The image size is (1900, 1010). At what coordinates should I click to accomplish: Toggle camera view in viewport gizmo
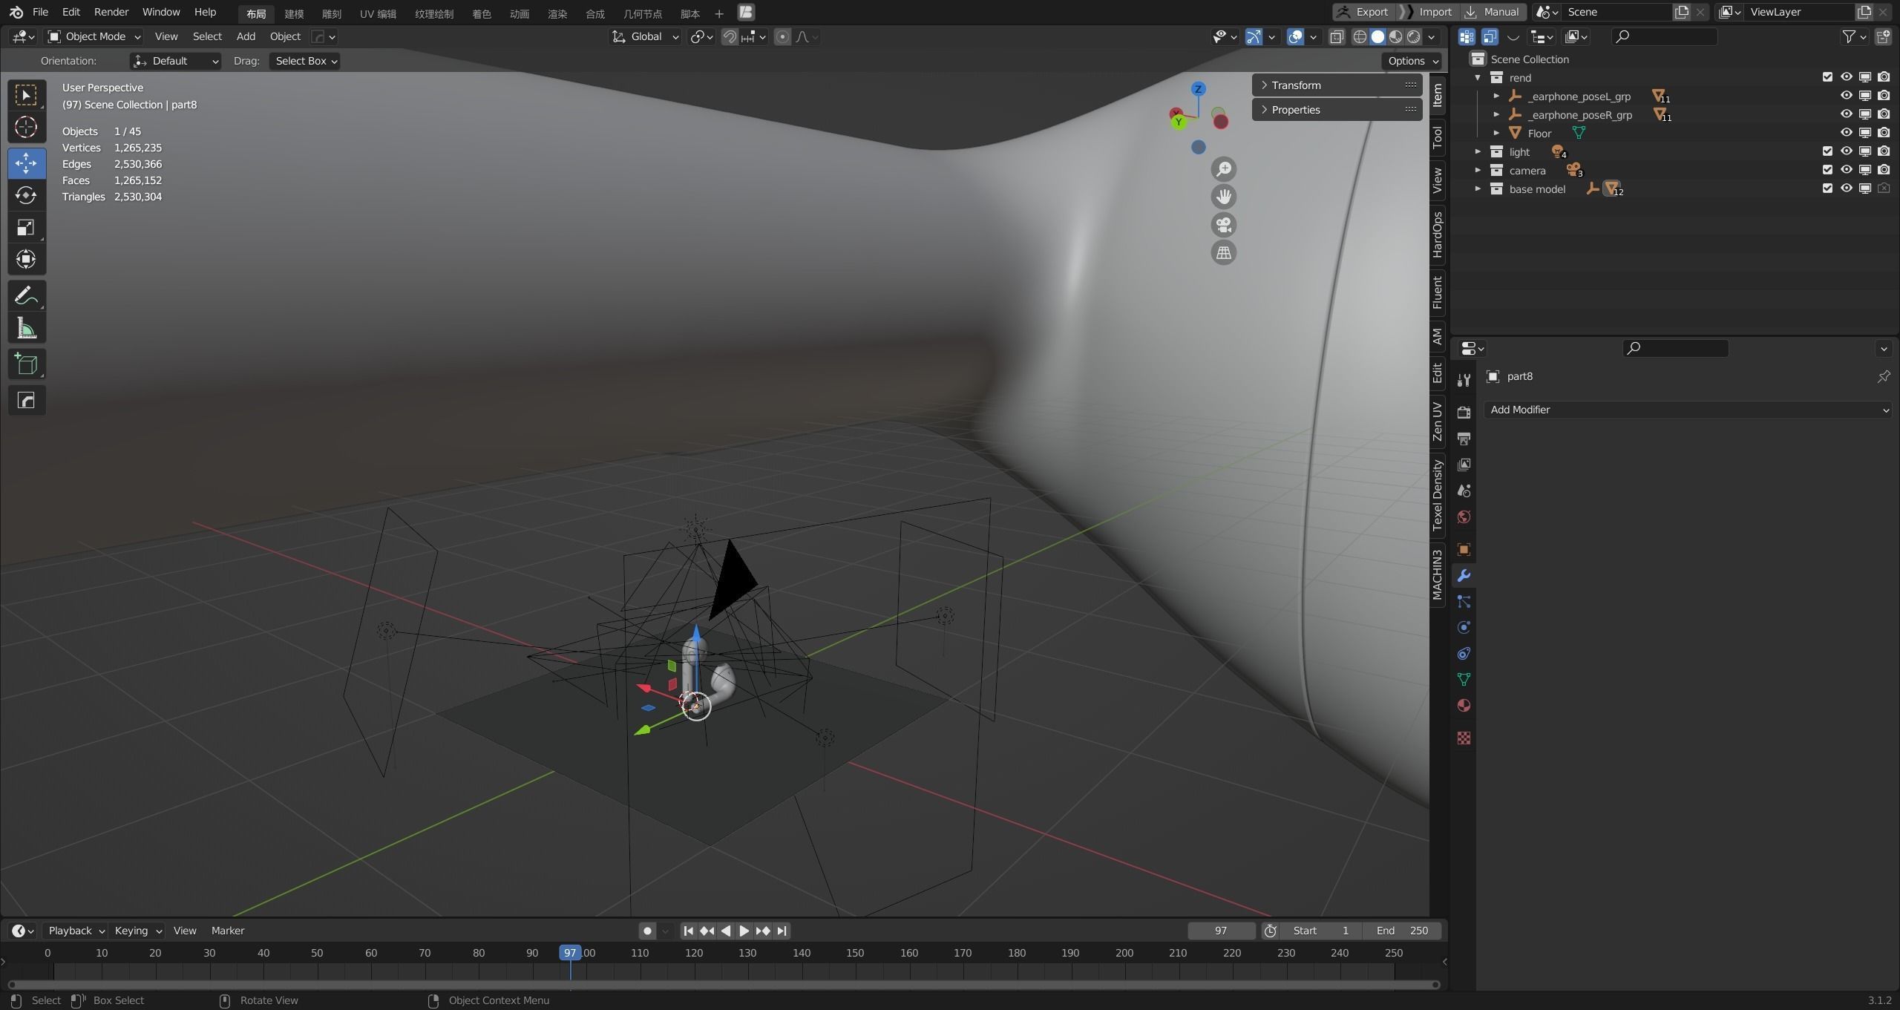click(1223, 225)
